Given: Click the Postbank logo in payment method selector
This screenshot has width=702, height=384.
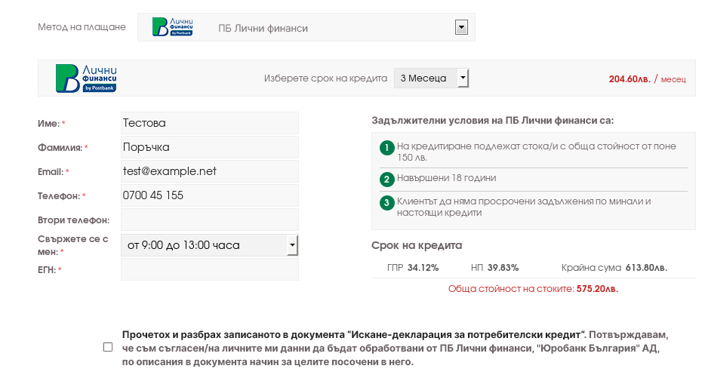Looking at the screenshot, I should click(x=172, y=27).
